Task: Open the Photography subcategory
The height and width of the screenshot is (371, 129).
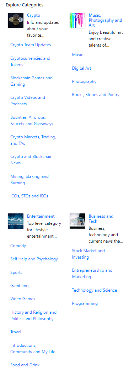Action: click(84, 81)
